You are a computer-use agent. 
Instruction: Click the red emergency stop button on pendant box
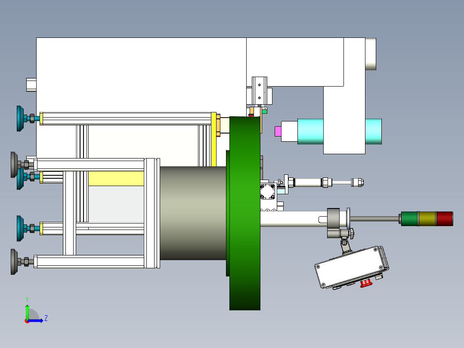coord(366,284)
